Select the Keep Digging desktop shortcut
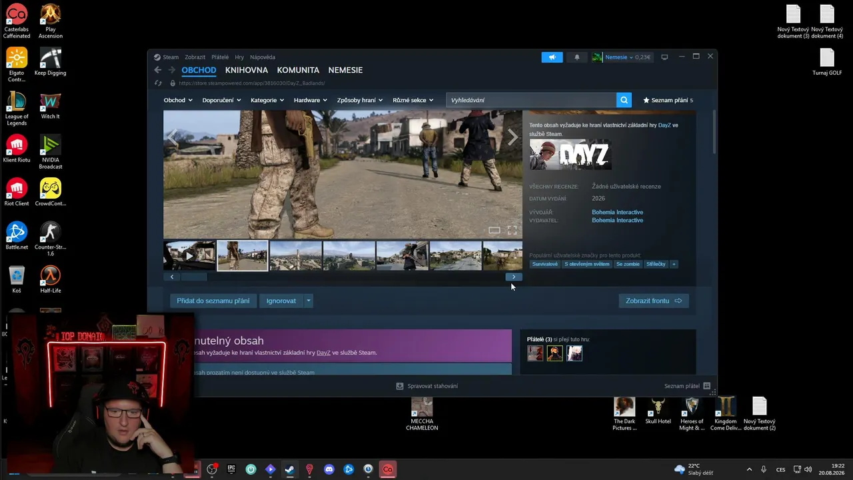The image size is (853, 480). (x=51, y=62)
